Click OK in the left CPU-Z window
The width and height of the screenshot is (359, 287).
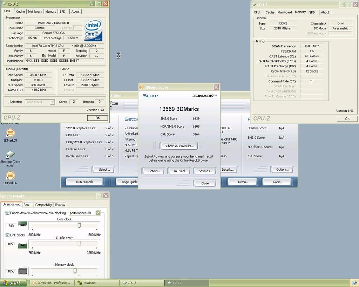coord(97,118)
